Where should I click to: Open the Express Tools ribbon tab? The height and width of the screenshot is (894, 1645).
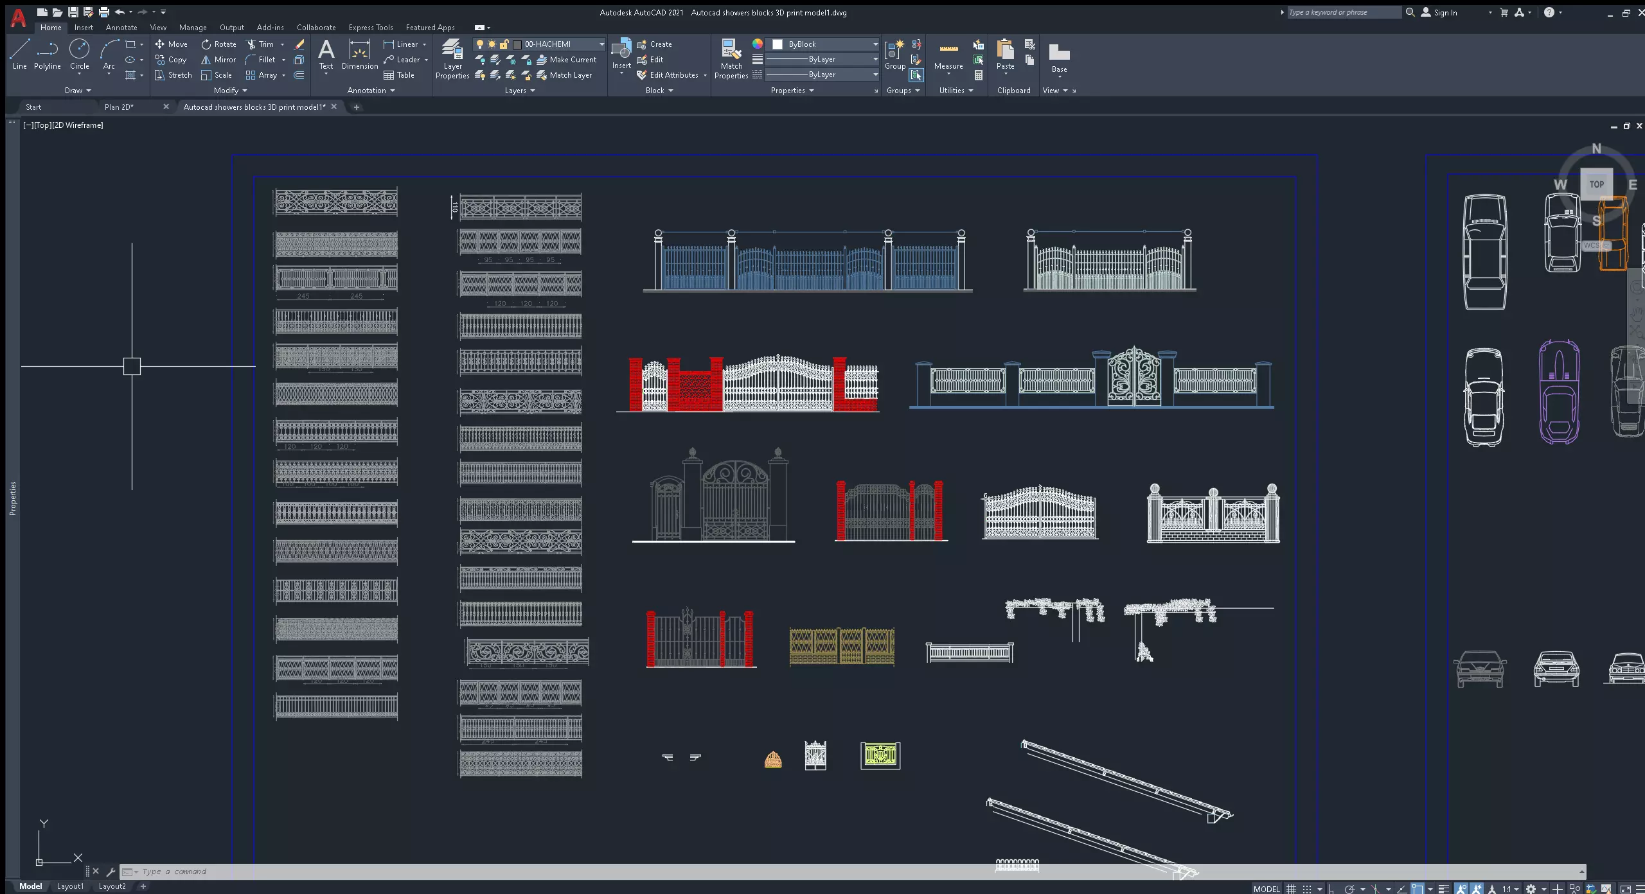click(371, 28)
